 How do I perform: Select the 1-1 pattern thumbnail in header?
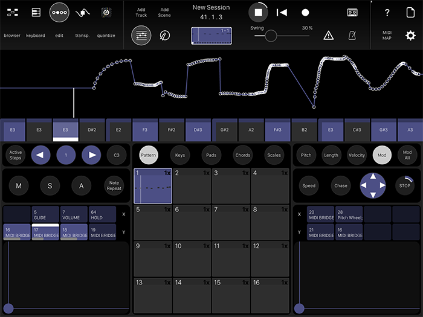pos(211,36)
